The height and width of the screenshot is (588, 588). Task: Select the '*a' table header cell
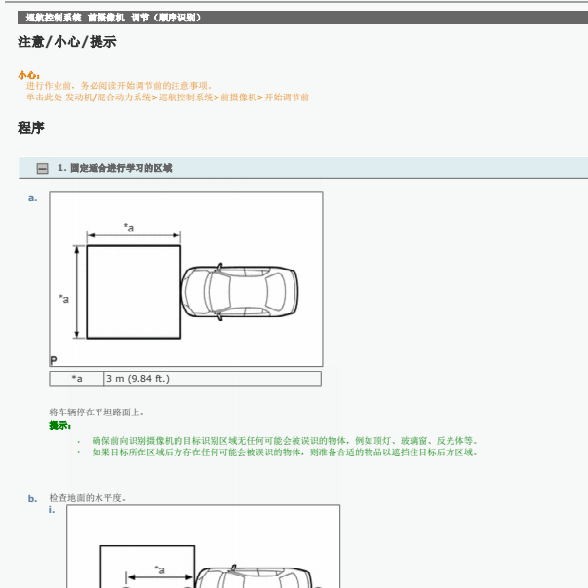click(x=77, y=378)
